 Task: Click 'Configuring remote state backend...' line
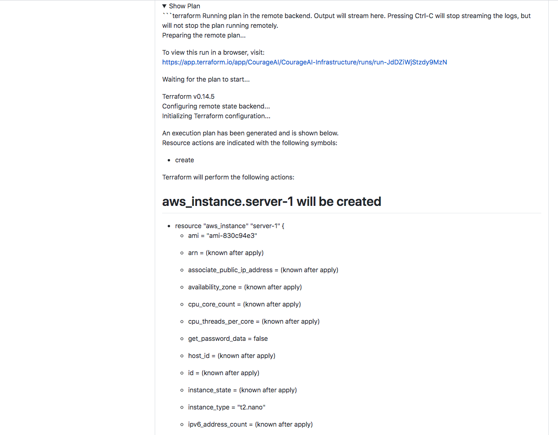click(216, 106)
